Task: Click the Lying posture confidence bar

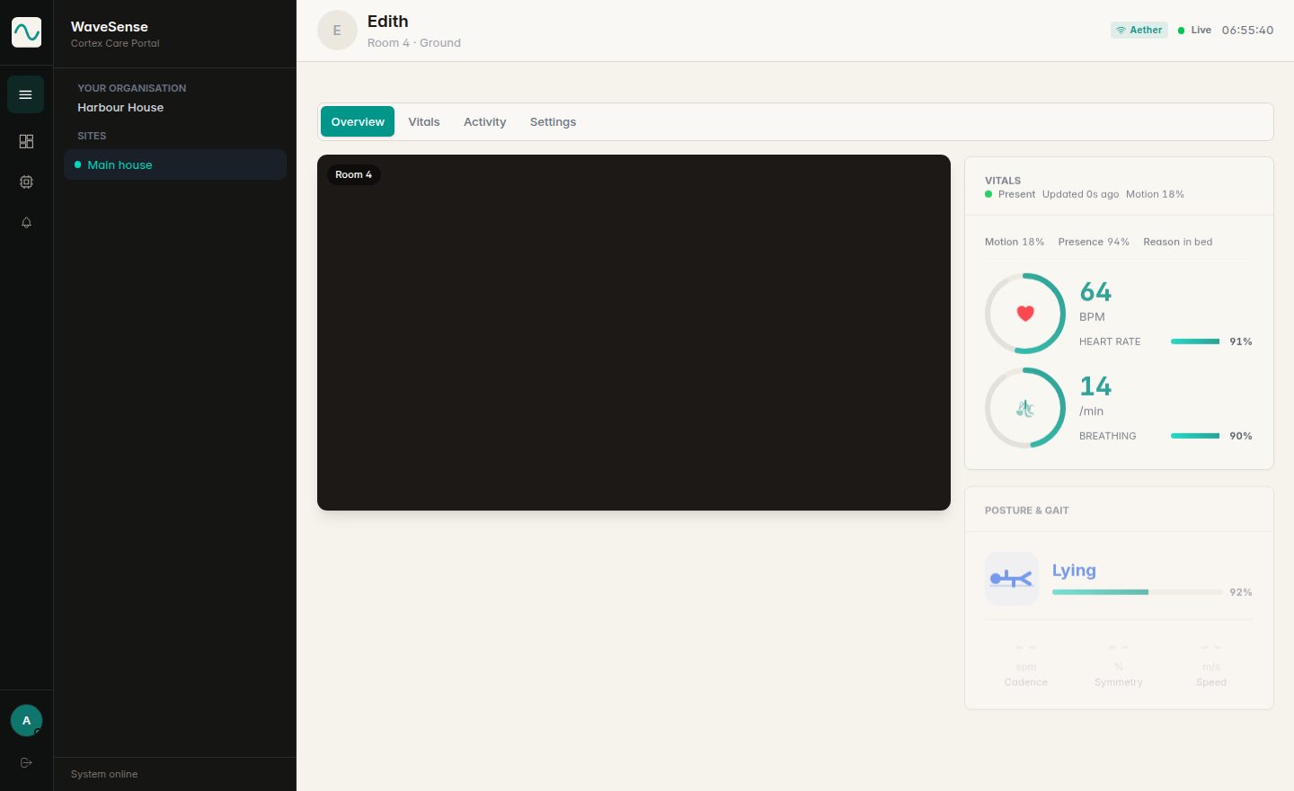Action: [x=1137, y=592]
